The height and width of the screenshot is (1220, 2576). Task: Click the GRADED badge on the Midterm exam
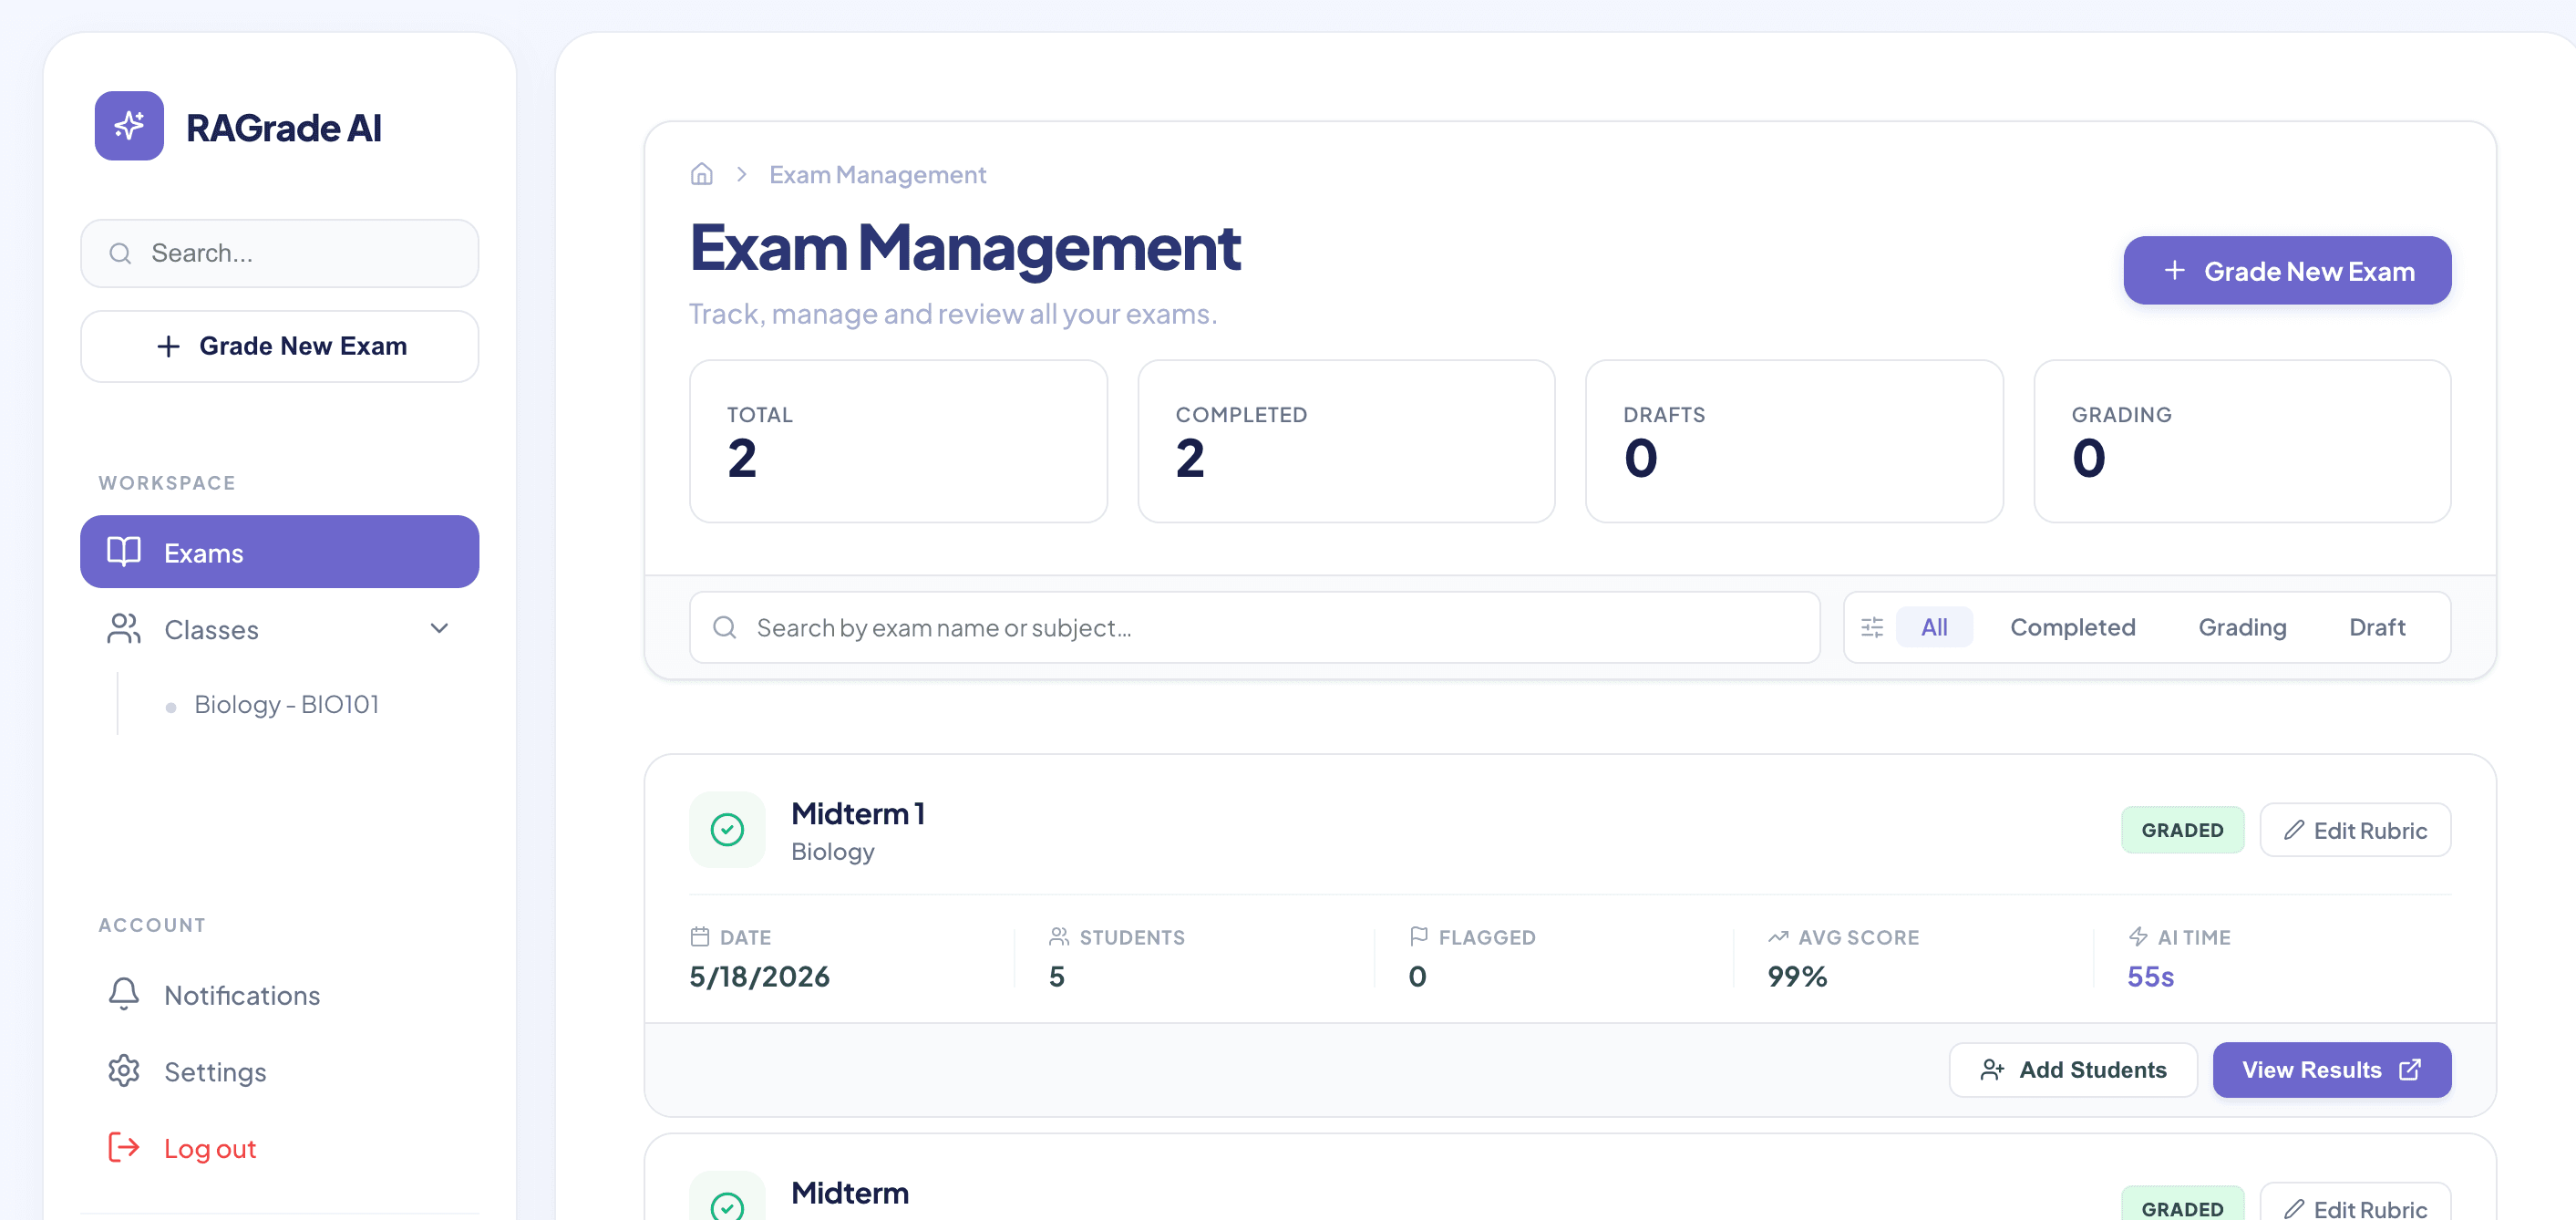(x=2182, y=1204)
